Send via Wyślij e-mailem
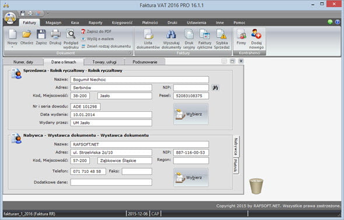344x220 pixels. tap(97, 39)
